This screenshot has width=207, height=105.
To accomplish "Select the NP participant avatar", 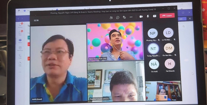I will [x=152, y=33].
